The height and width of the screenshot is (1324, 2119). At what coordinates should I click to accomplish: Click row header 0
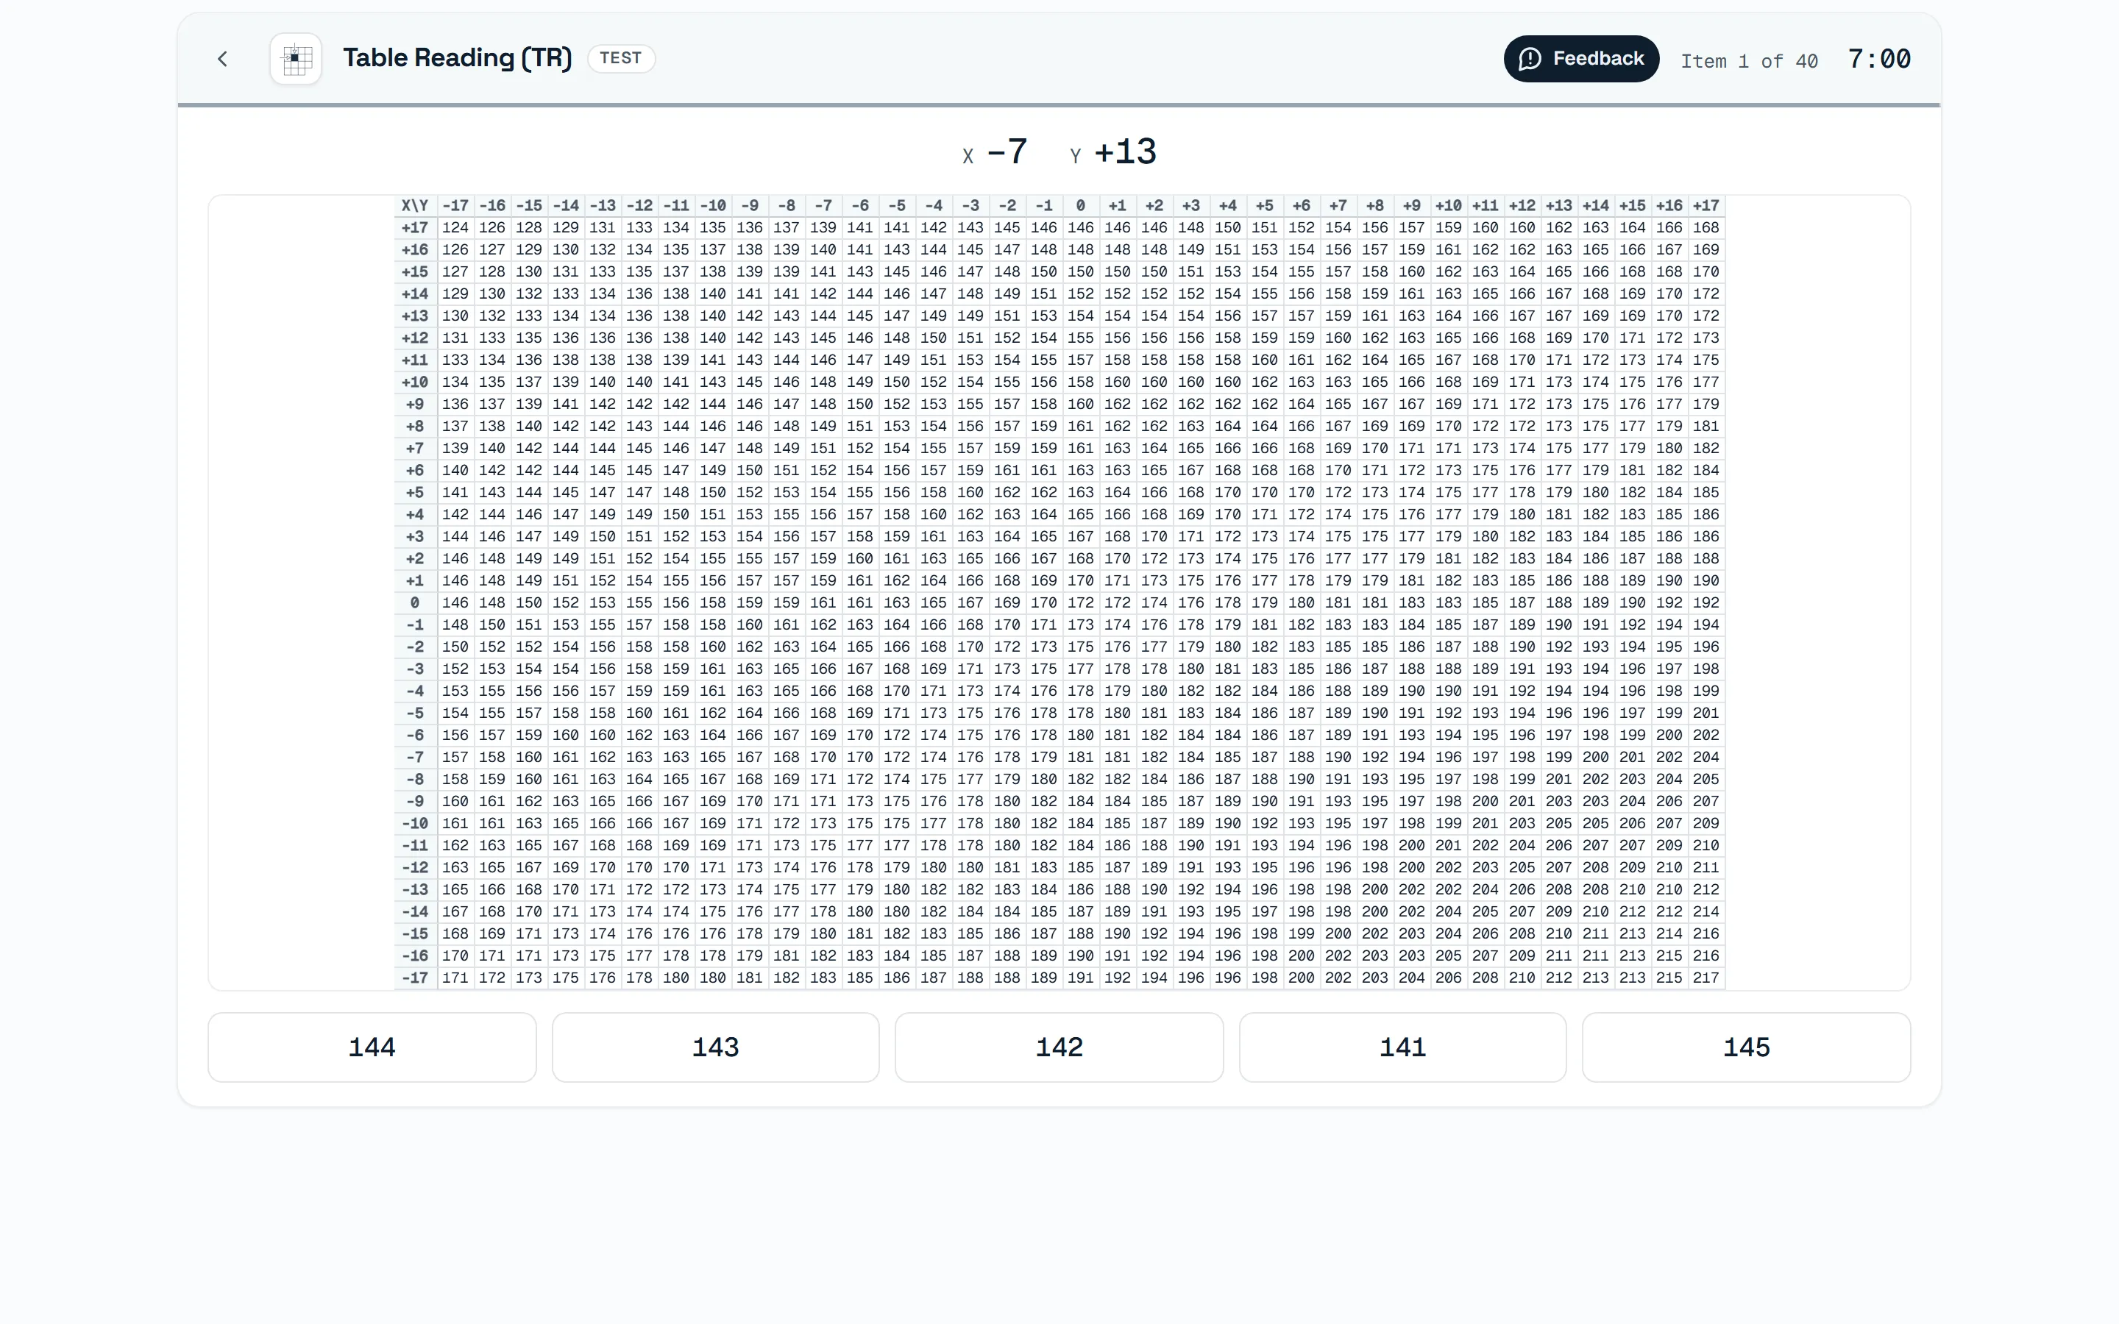415,603
